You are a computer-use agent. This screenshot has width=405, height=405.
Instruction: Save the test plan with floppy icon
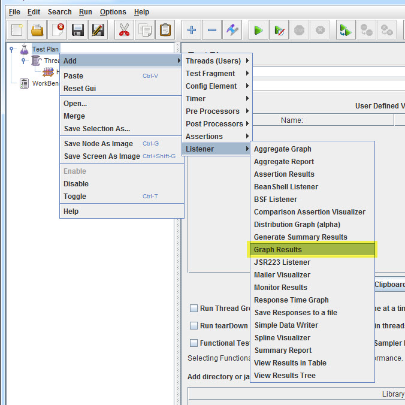[78, 30]
